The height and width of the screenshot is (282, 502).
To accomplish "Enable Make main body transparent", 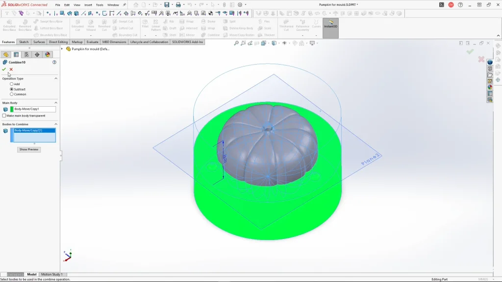I will point(4,116).
